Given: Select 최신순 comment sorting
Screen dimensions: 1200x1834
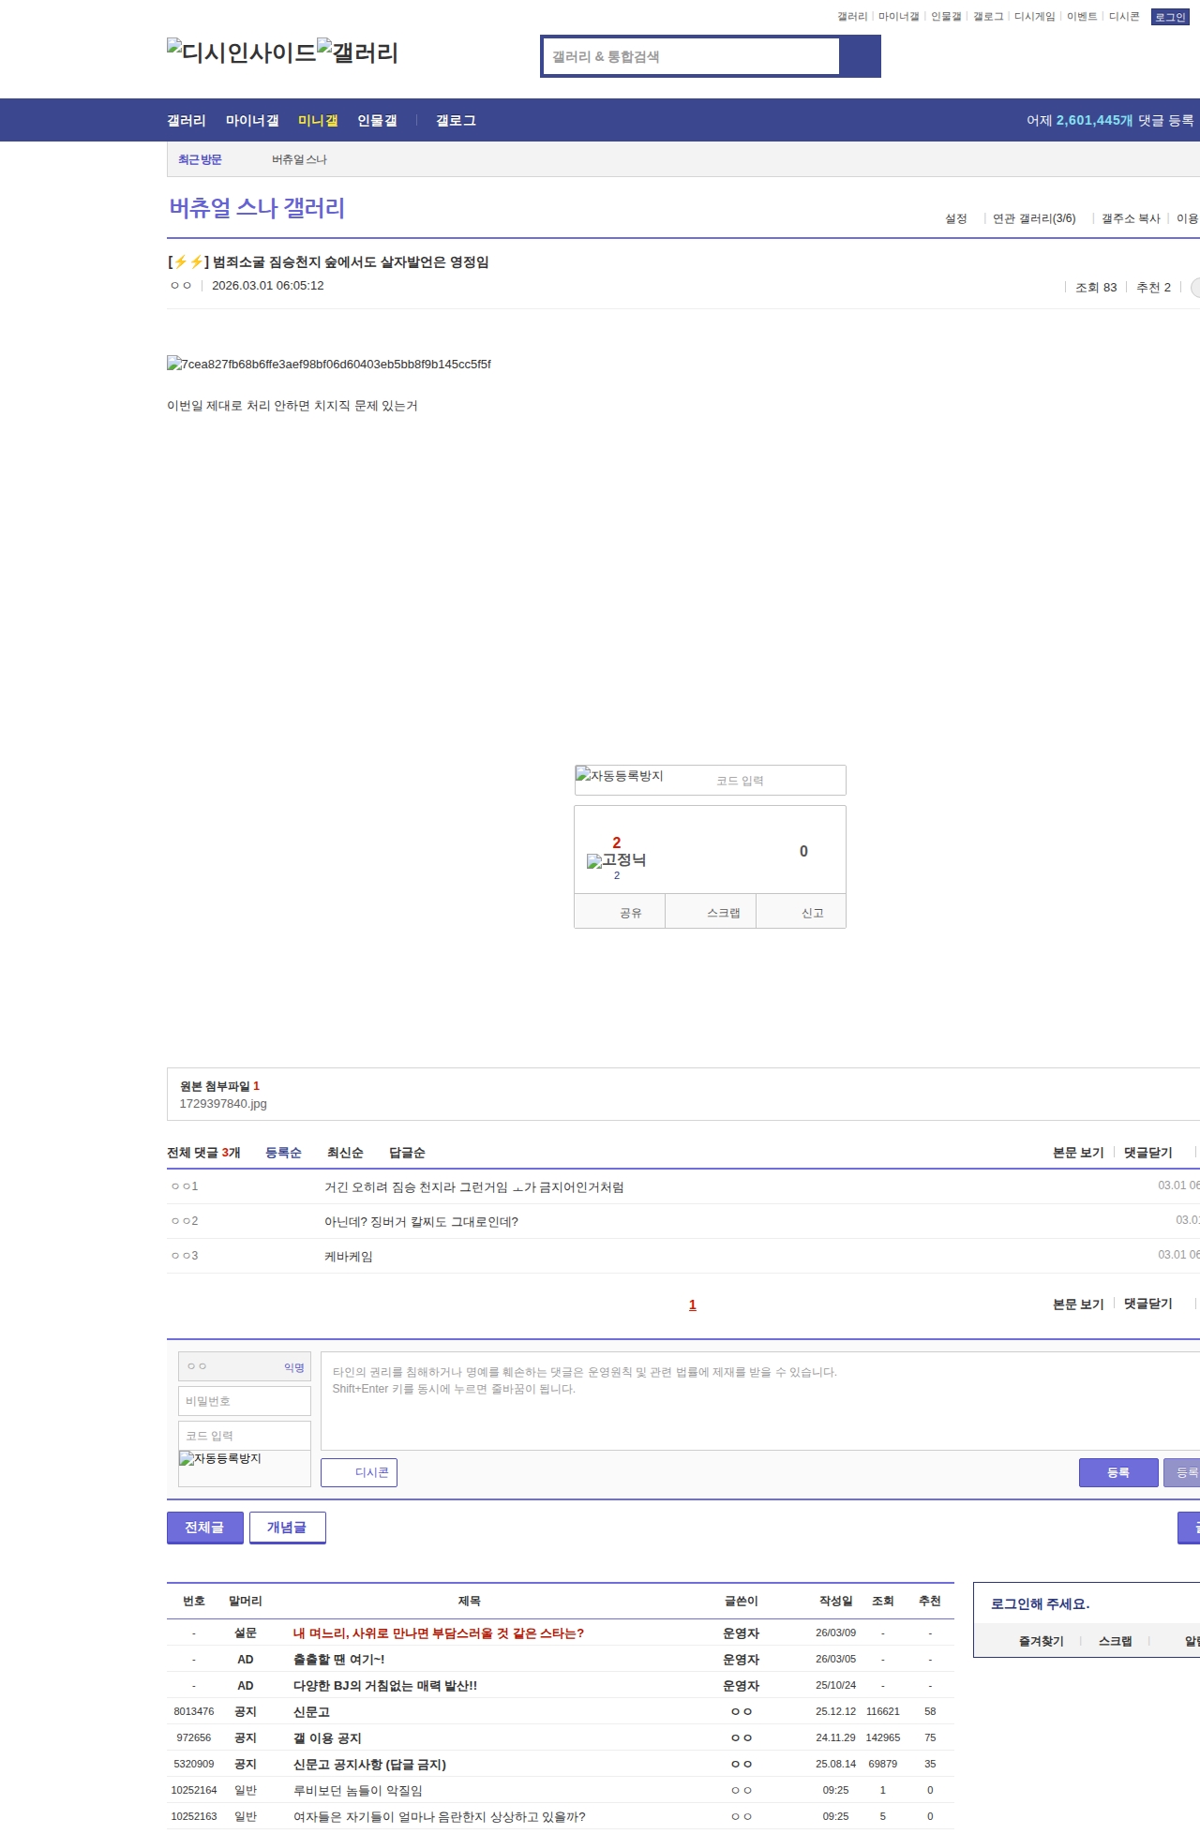Looking at the screenshot, I should pyautogui.click(x=345, y=1153).
